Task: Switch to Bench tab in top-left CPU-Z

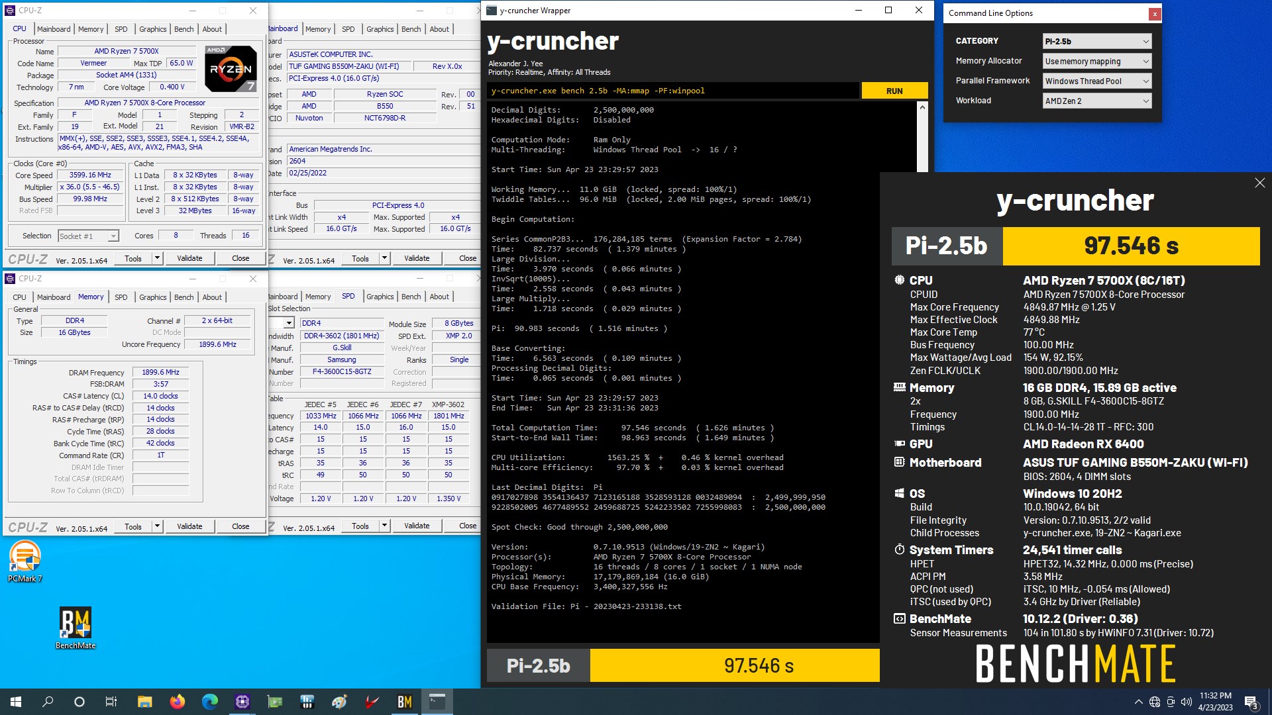Action: pyautogui.click(x=184, y=29)
